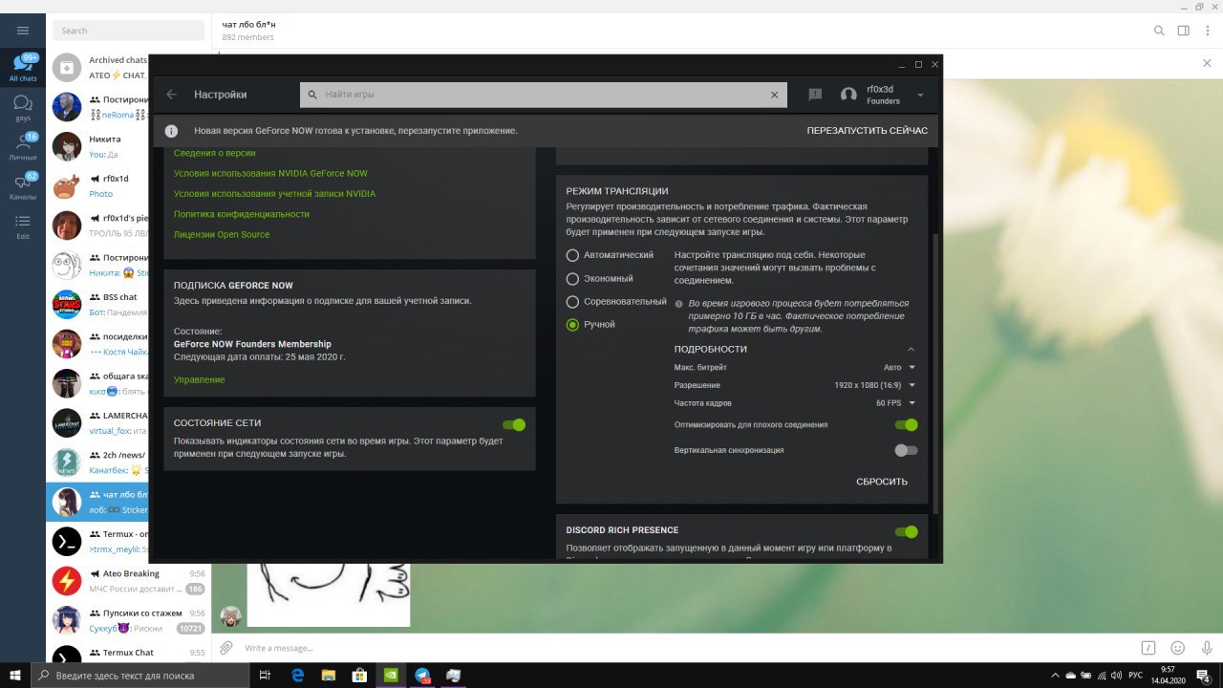
Task: Open the emoji picker in Telegram
Action: coord(1177,648)
